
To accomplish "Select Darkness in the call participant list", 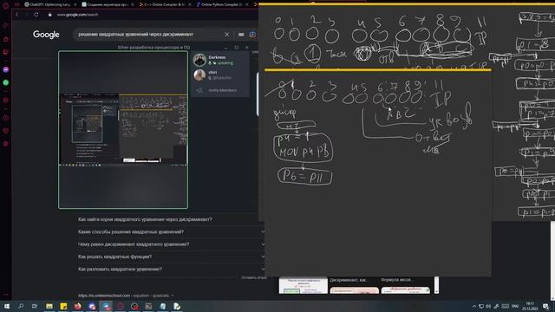I will point(220,60).
